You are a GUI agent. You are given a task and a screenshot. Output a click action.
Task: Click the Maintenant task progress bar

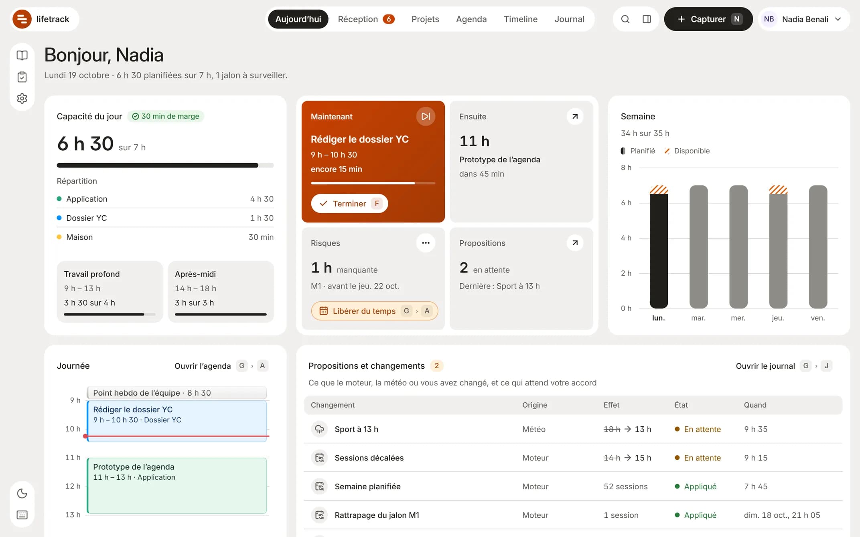click(373, 183)
